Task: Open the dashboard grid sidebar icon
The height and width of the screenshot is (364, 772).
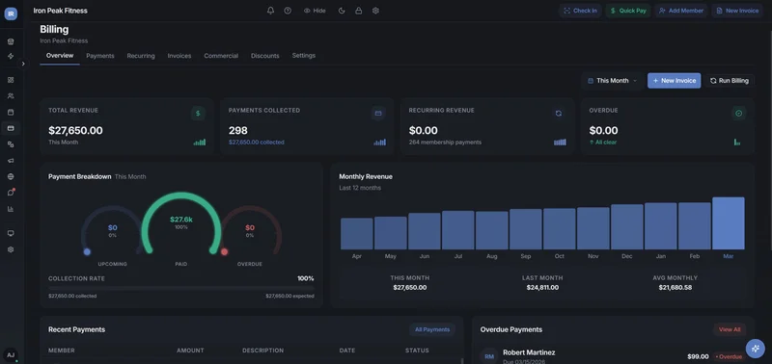Action: [11, 80]
